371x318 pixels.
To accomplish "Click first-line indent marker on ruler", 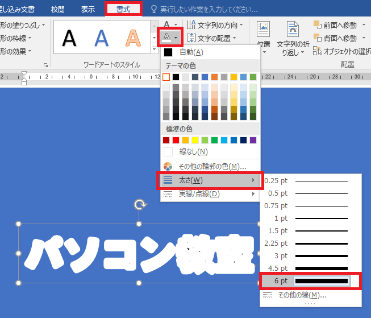I will (24, 73).
